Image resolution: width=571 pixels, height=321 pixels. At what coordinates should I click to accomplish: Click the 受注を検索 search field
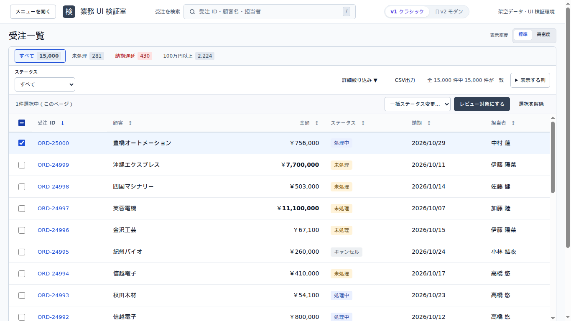[270, 12]
